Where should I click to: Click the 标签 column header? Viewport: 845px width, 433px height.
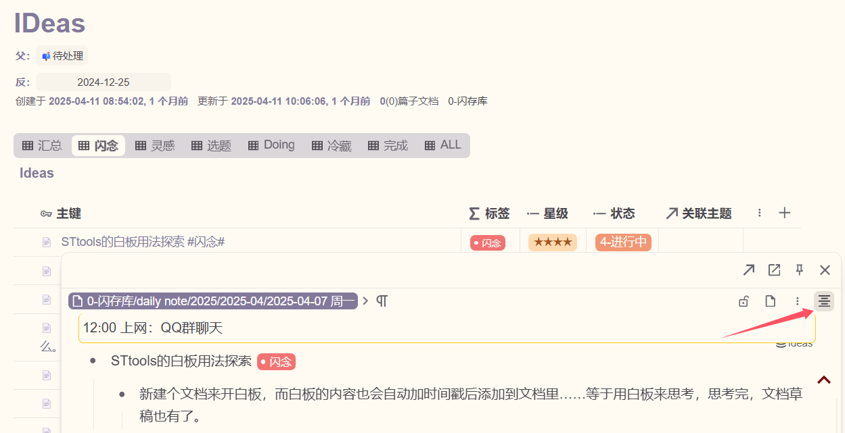point(490,213)
